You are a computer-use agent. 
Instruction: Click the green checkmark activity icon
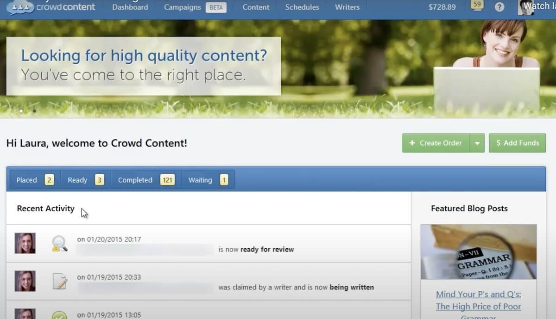tap(59, 315)
